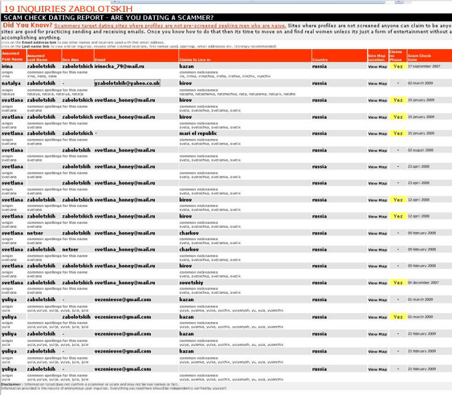Open email link yzabolotskih@yahoo.co.uk
Viewport: 452px width, 395px height.
(x=127, y=83)
